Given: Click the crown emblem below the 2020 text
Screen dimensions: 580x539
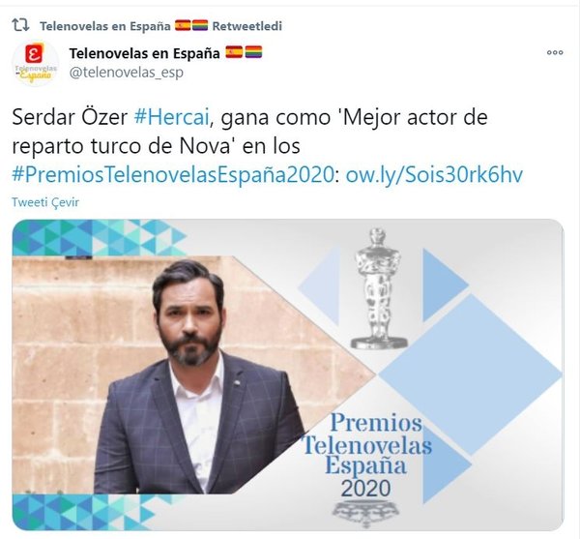Looking at the screenshot, I should [x=365, y=510].
